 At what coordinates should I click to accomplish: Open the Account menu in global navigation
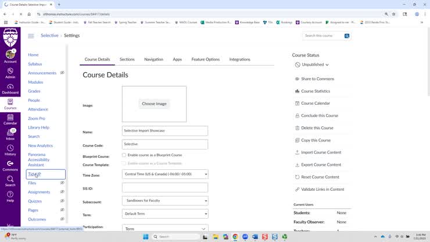coord(10,56)
